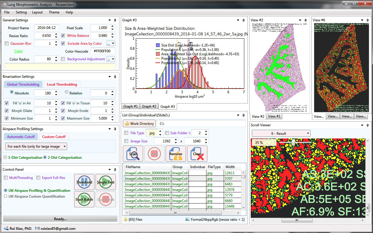Expand 'For each file' cutoff dropdown

point(36,146)
